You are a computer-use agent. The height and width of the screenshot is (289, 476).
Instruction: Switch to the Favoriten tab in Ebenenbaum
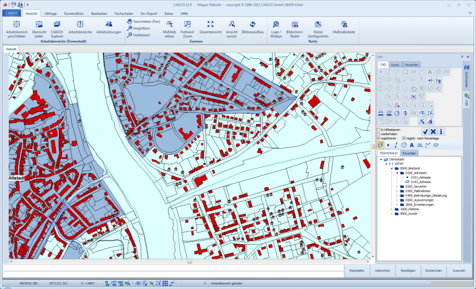410,153
